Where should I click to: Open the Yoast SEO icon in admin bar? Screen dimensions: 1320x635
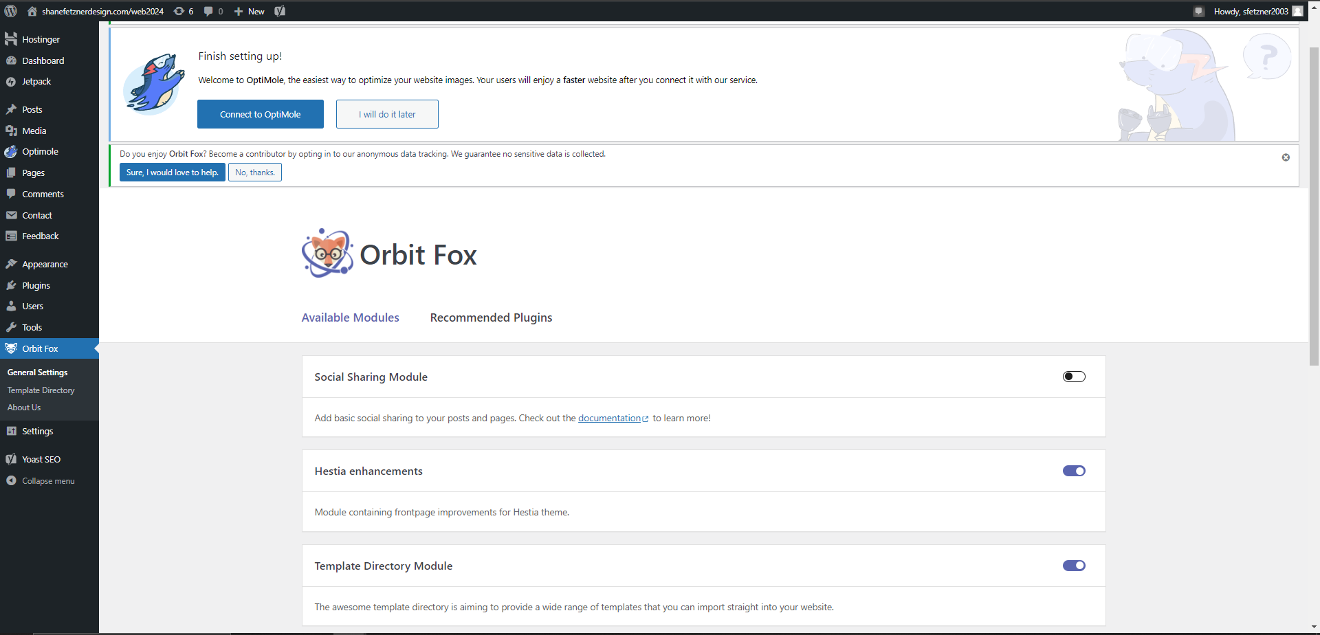pos(280,11)
